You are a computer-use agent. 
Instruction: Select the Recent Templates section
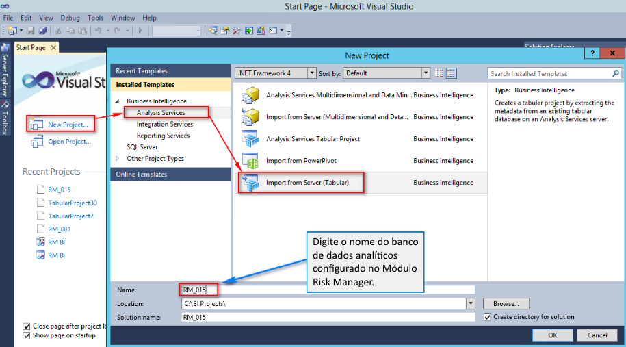(170, 70)
